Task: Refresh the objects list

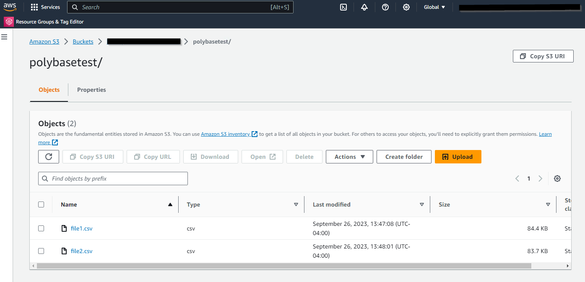Action: 48,156
